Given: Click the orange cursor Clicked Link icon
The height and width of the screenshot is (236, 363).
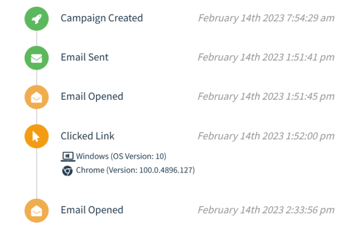Looking at the screenshot, I should 36,136.
